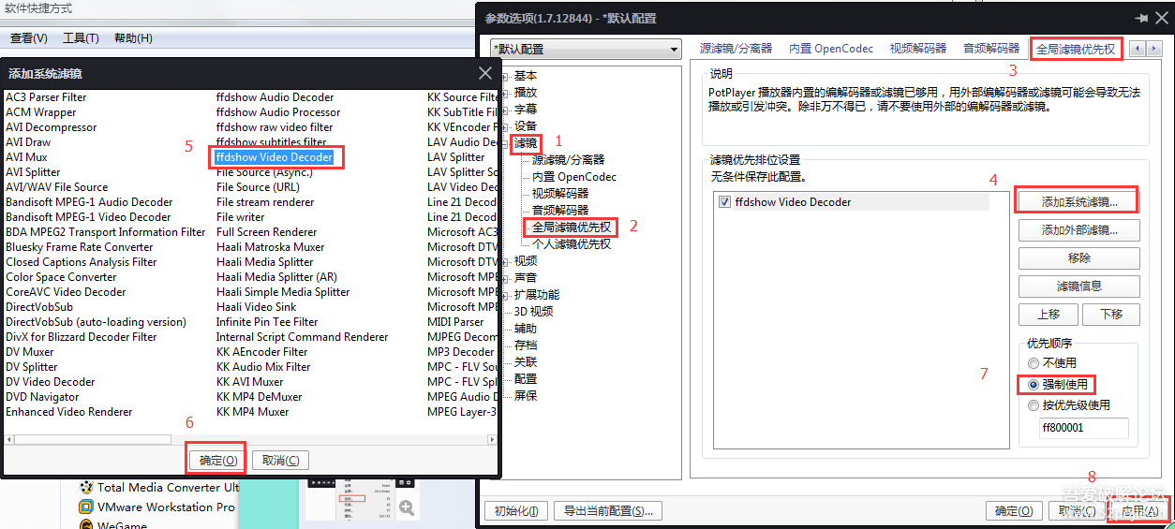Expand the 扩展功能 tree node
The width and height of the screenshot is (1175, 529).
point(506,295)
